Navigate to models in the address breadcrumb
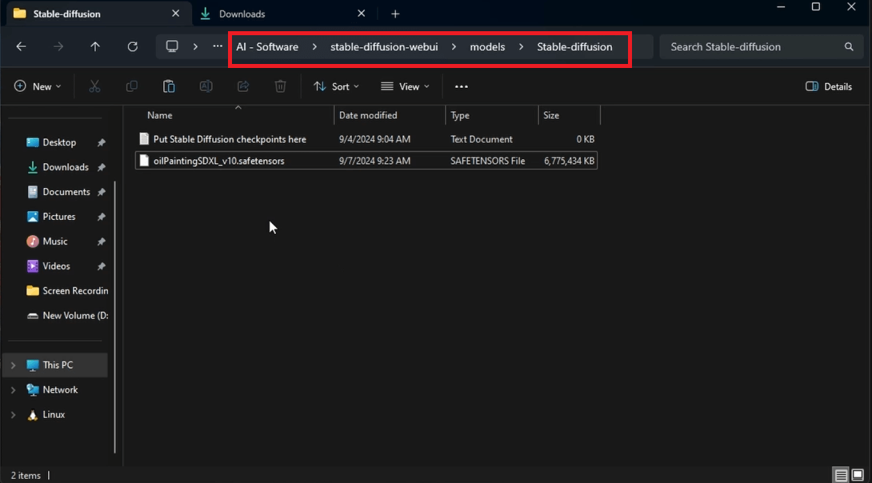This screenshot has width=872, height=483. click(x=487, y=46)
